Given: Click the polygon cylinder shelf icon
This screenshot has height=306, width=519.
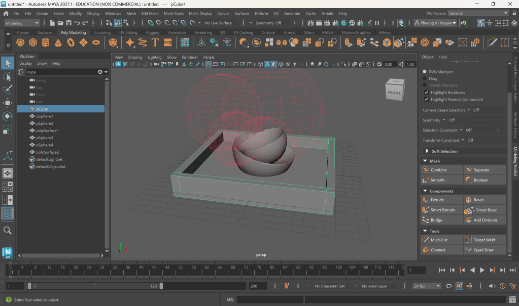Looking at the screenshot, I should tap(46, 42).
